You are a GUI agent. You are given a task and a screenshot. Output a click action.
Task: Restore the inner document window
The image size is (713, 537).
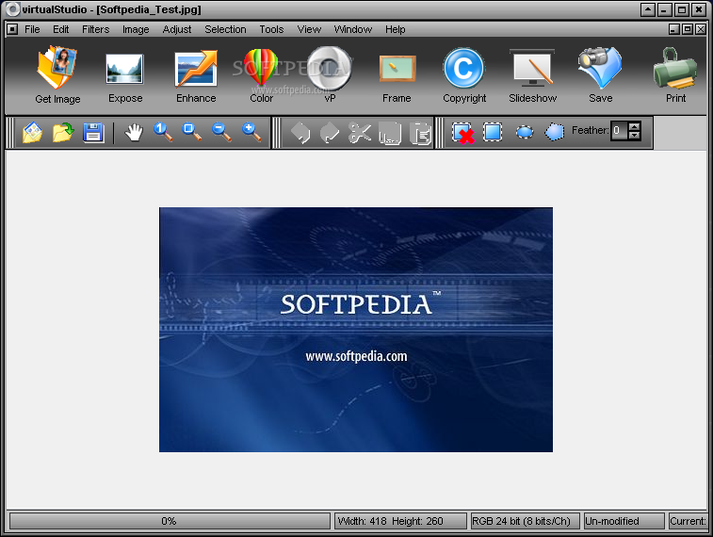pyautogui.click(x=688, y=29)
